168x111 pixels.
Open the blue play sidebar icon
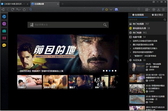(x=4, y=17)
